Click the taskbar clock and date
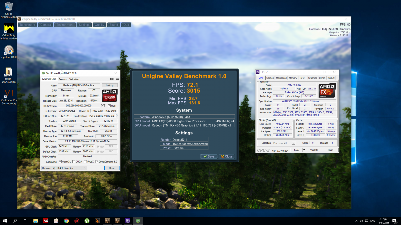 [384, 221]
